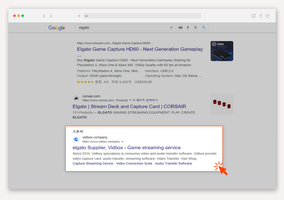
Task: Click the Interface: USB 2.0 text
Action: pos(159,71)
